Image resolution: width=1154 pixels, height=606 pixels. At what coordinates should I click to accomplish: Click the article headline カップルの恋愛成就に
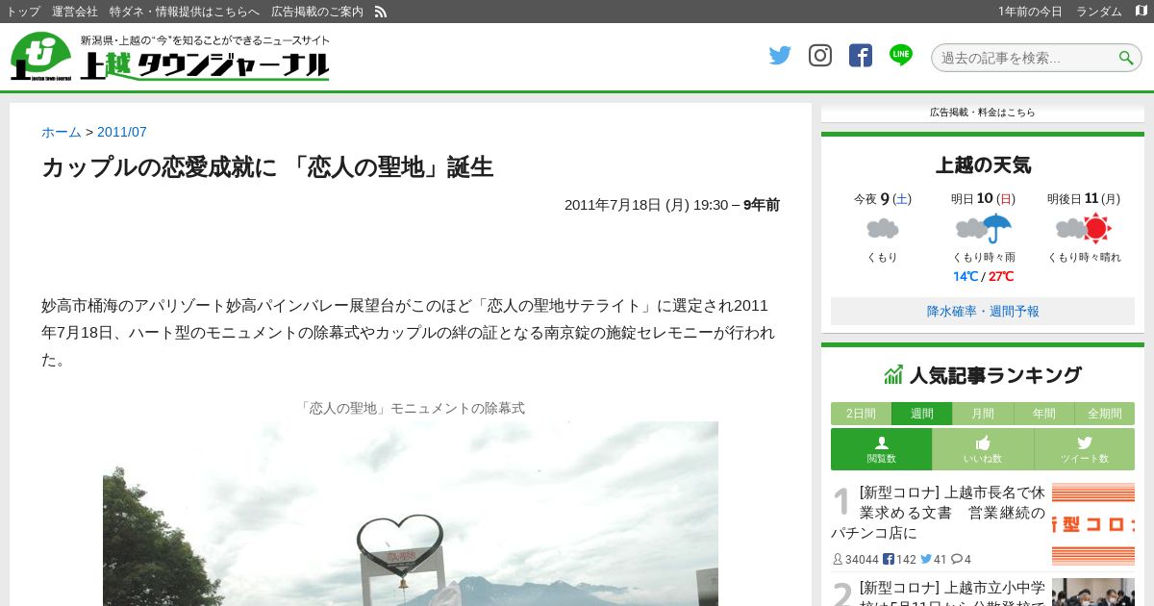(267, 167)
